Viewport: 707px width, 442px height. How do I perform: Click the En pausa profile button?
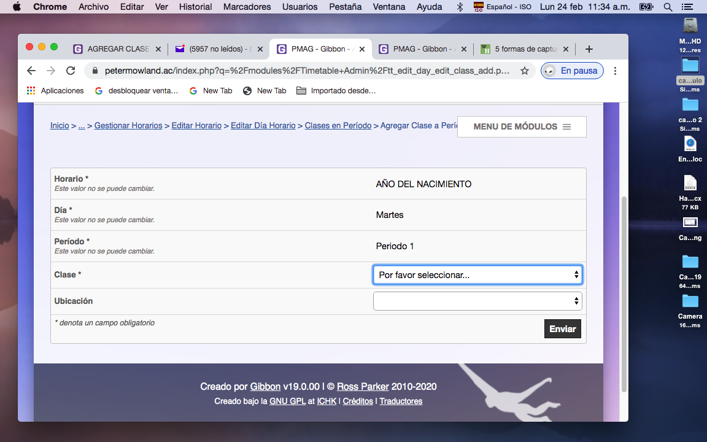(x=572, y=71)
